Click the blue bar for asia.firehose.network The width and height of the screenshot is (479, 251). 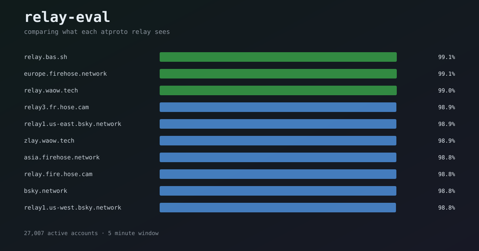[278, 157]
